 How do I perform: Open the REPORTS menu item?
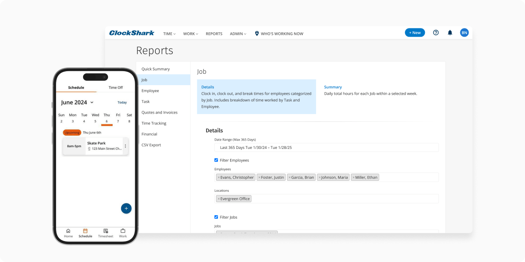coord(214,34)
